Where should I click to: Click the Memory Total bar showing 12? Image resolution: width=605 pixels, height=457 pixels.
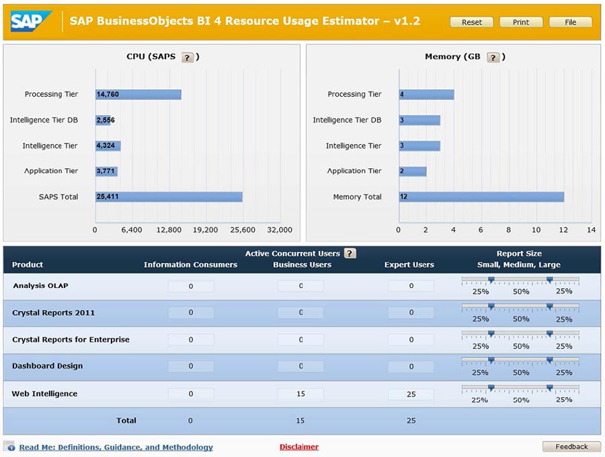click(481, 197)
